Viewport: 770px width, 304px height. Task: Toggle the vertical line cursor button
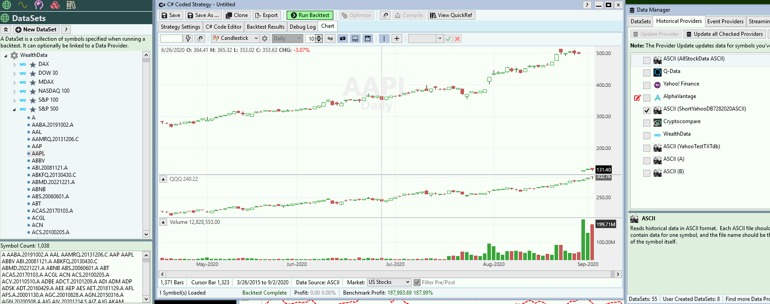[384, 39]
